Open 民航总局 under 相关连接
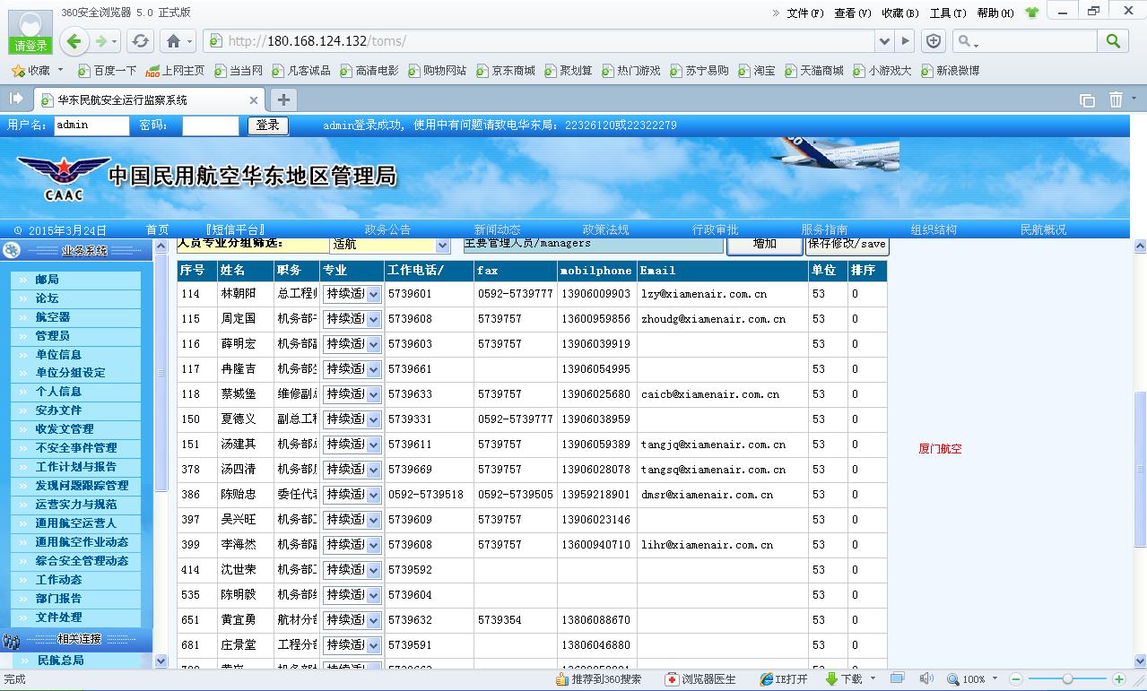 [60, 661]
